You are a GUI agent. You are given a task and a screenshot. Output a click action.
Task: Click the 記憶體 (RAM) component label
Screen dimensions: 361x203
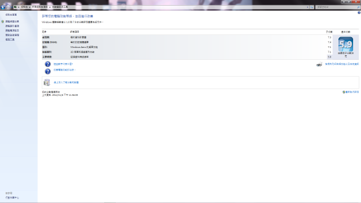50,42
